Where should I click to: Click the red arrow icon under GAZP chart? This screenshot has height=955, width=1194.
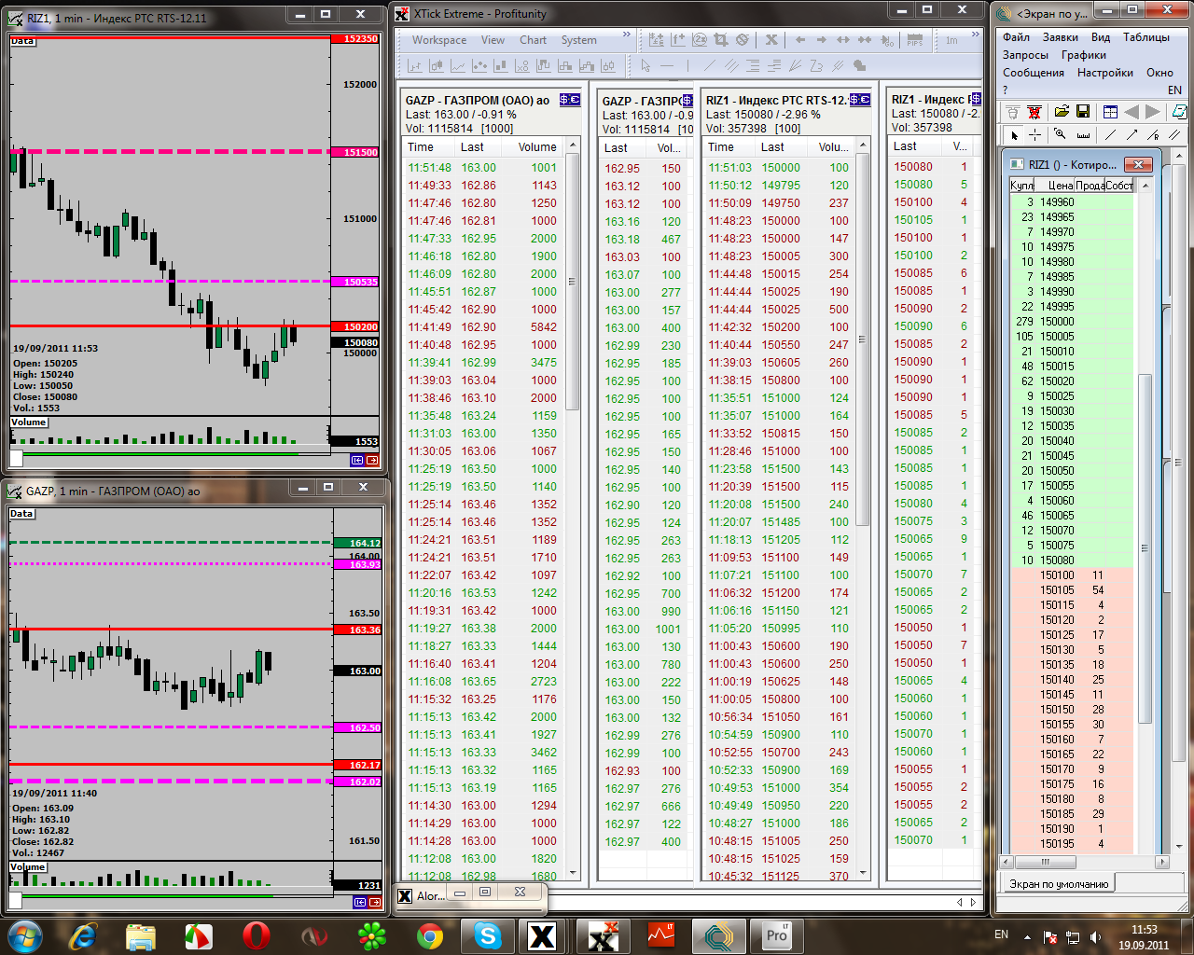(373, 902)
